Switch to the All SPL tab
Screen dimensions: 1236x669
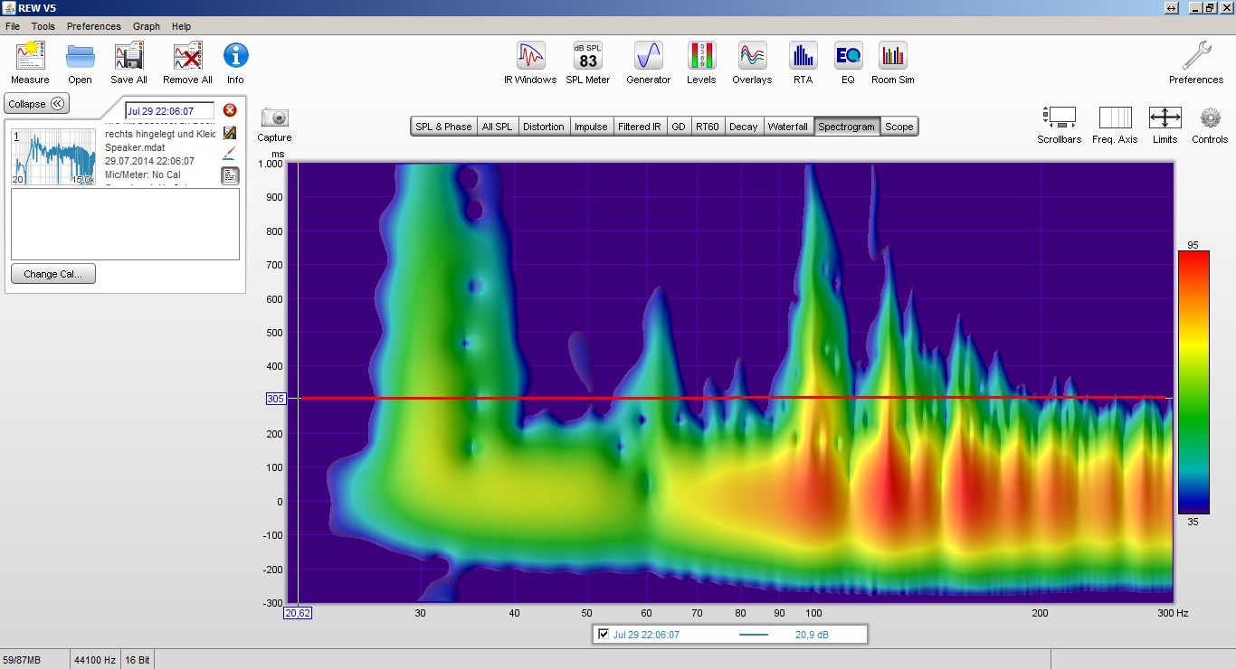click(497, 127)
